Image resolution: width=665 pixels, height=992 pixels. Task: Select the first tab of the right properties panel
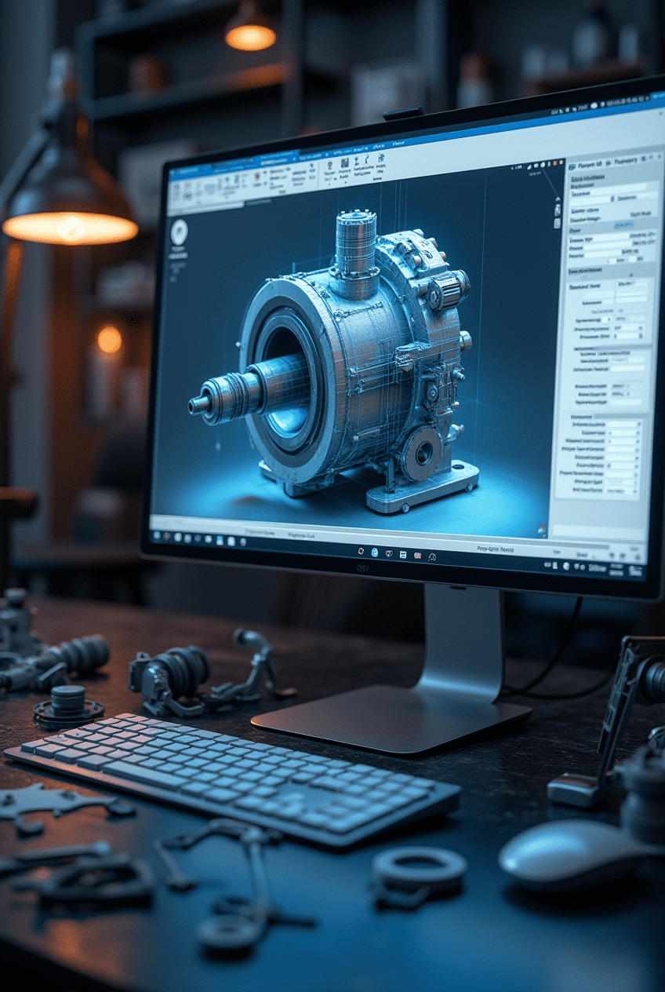point(588,165)
